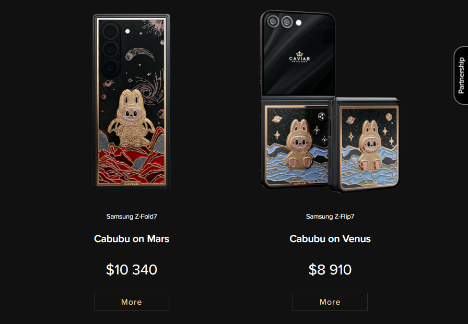The width and height of the screenshot is (468, 324).
Task: Click the spiral galaxy engraving on the Z-Fold7
Action: coord(151,87)
